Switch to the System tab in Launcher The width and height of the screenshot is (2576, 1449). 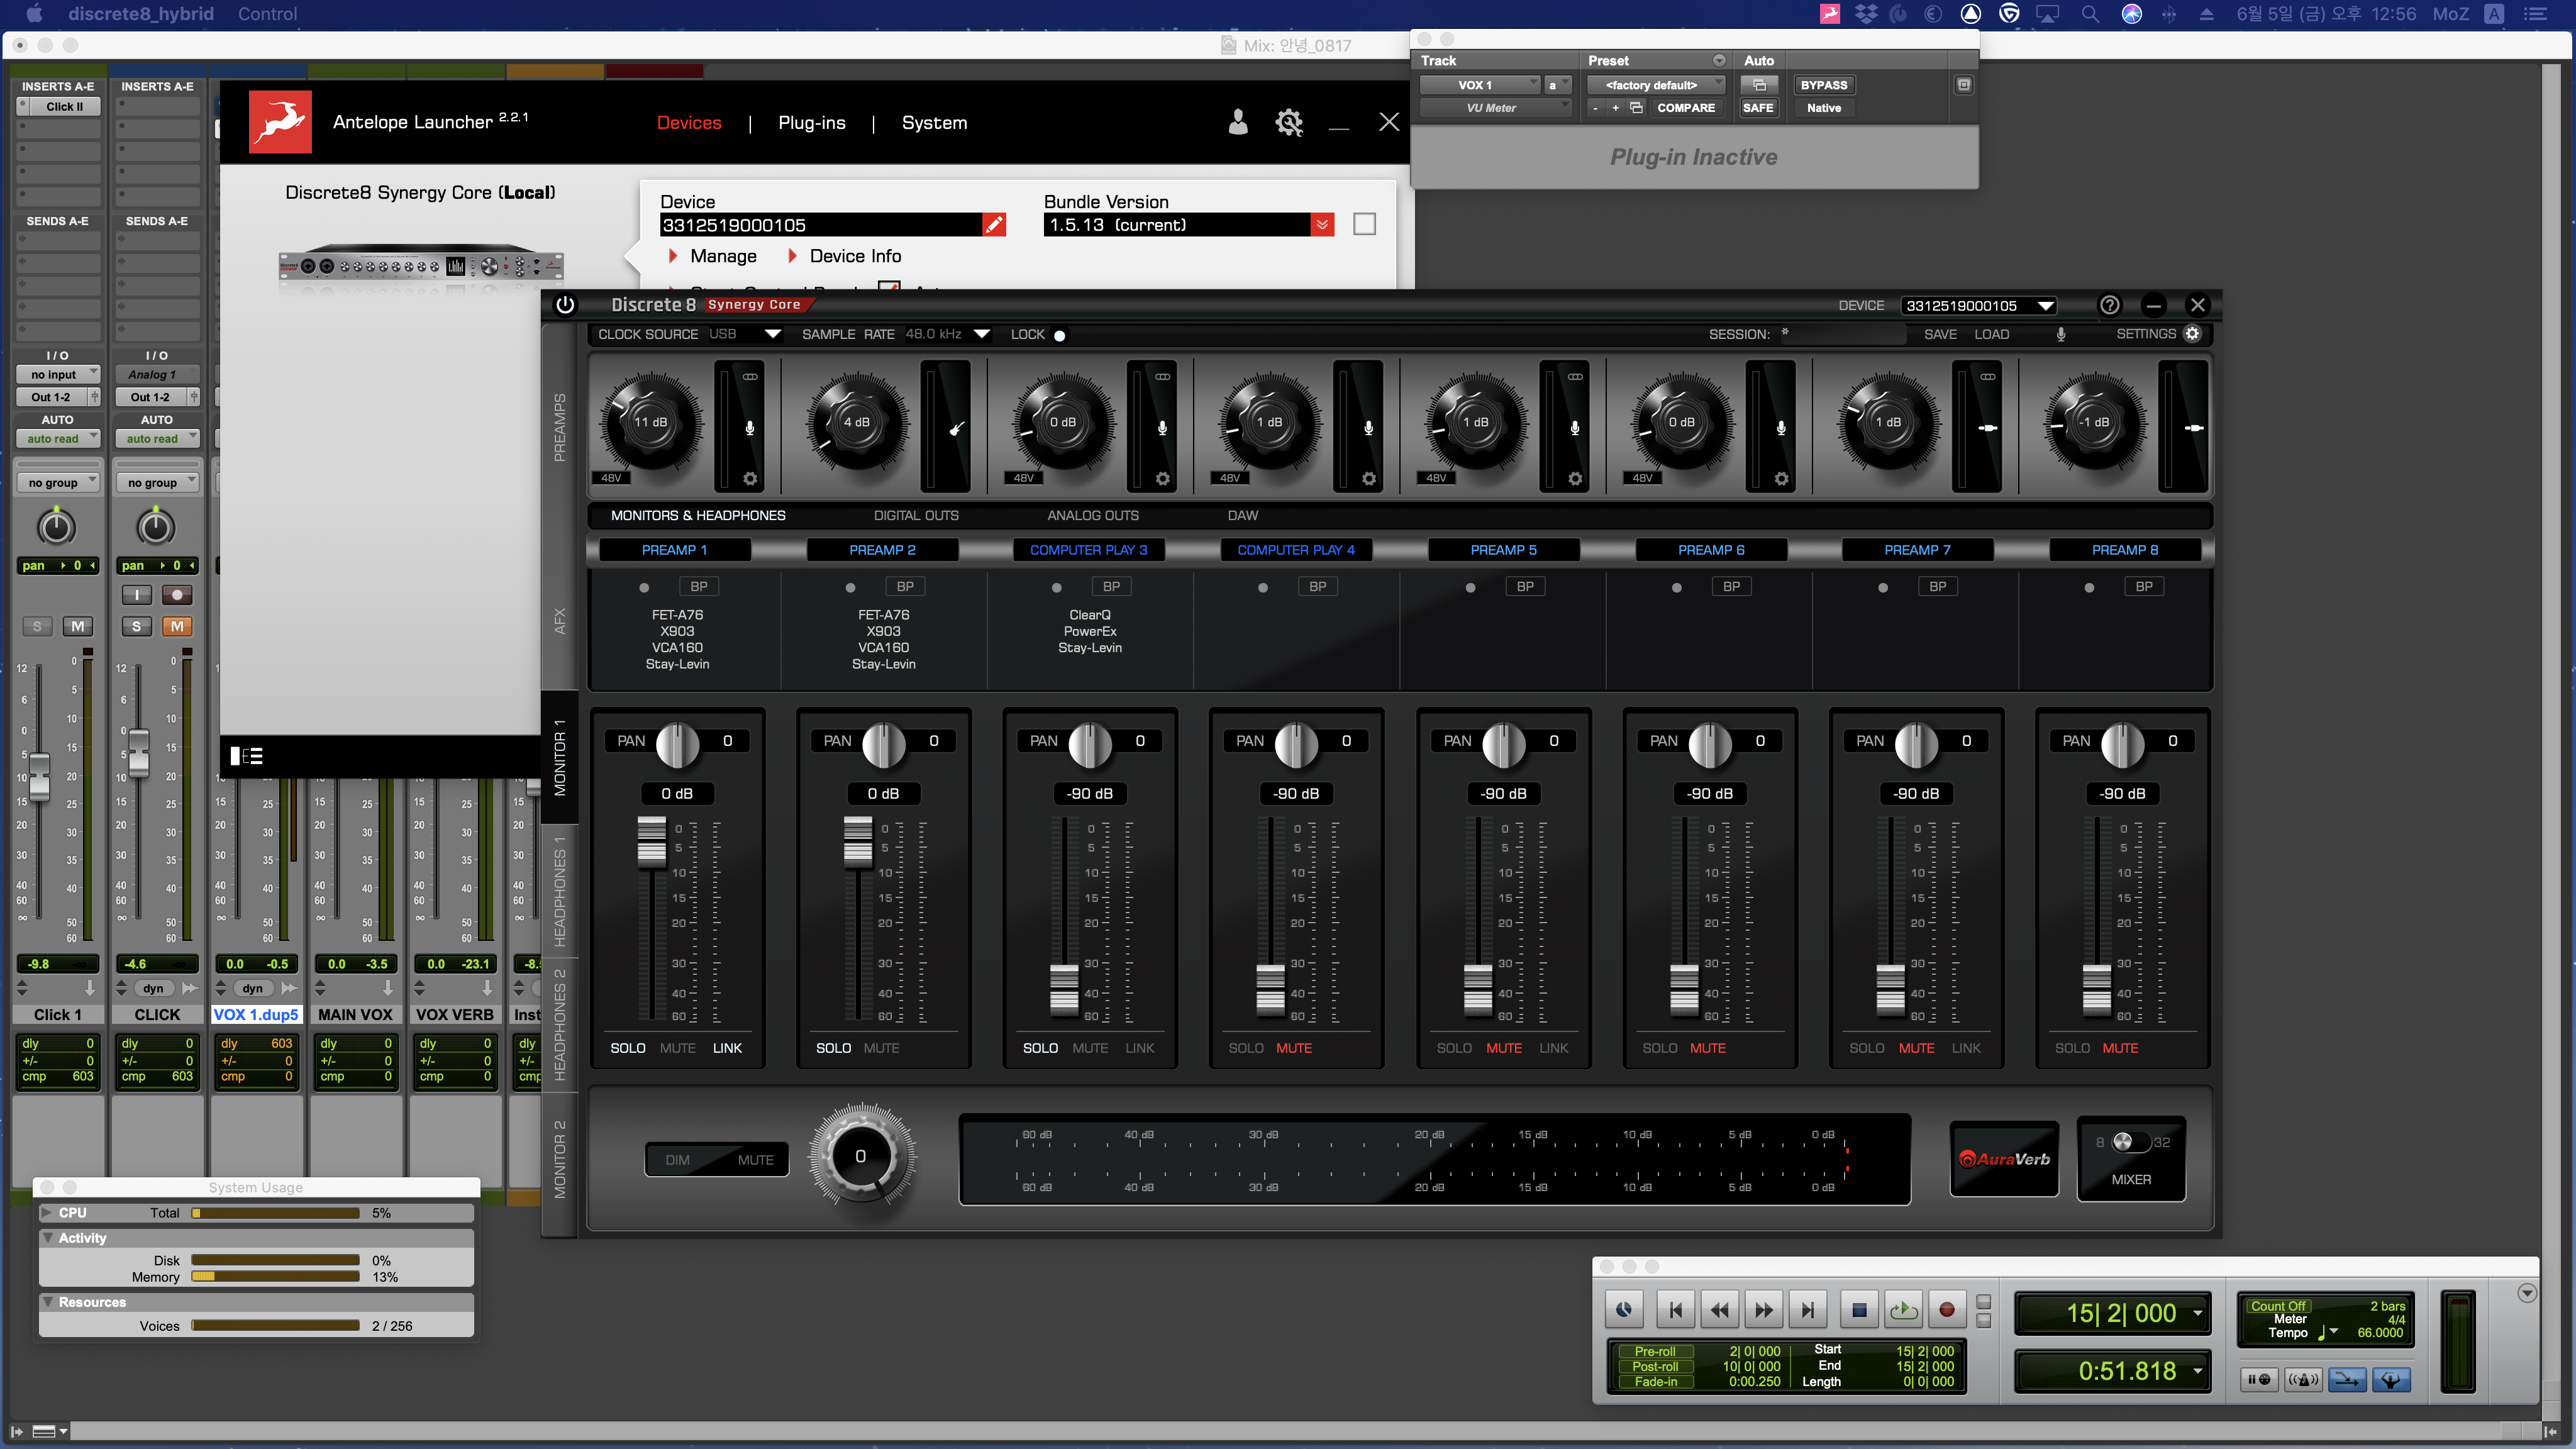click(934, 123)
